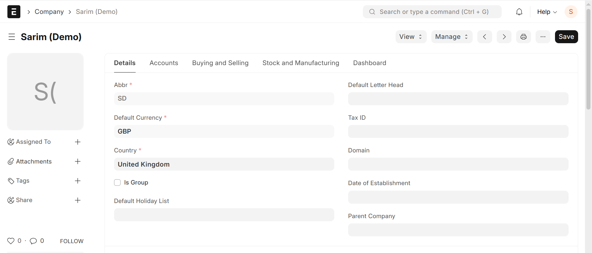Switch to the Accounts tab
Viewport: 592px width, 253px height.
tap(164, 63)
